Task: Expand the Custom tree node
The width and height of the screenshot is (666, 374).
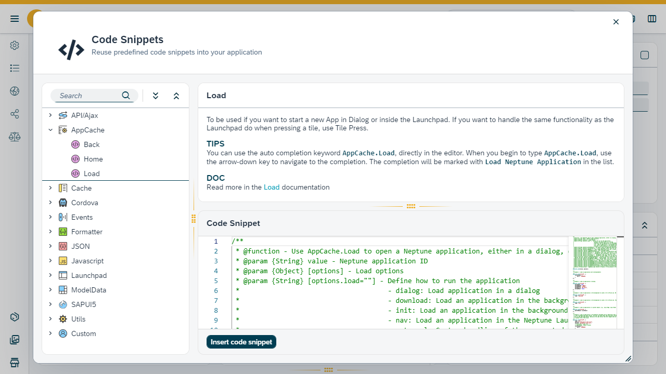Action: coord(50,333)
